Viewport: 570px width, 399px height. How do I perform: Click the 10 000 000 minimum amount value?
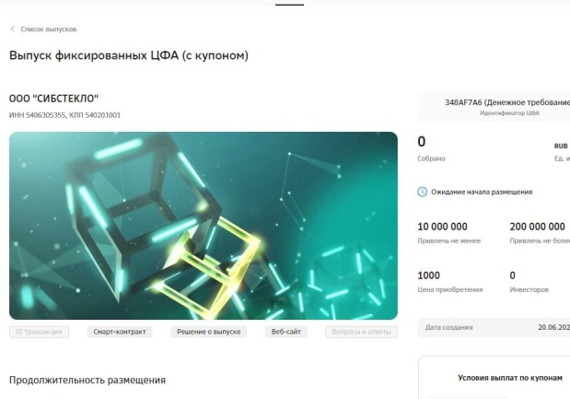pos(442,227)
